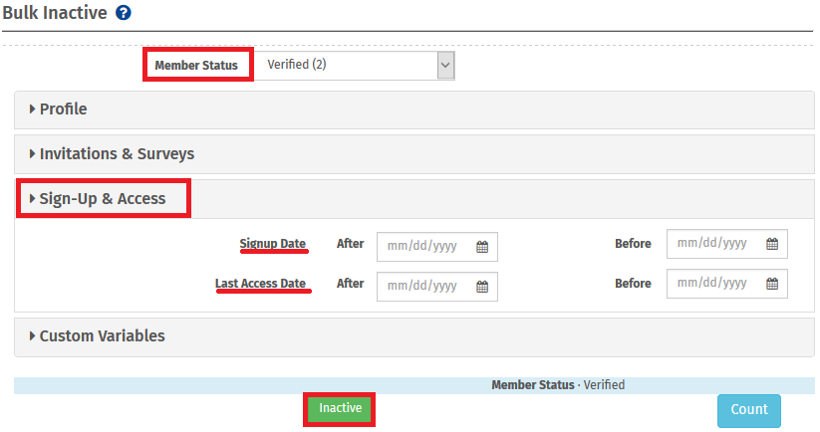Focus the Signup Date After field
Viewport: 820px width, 432px height.
pyautogui.click(x=437, y=247)
